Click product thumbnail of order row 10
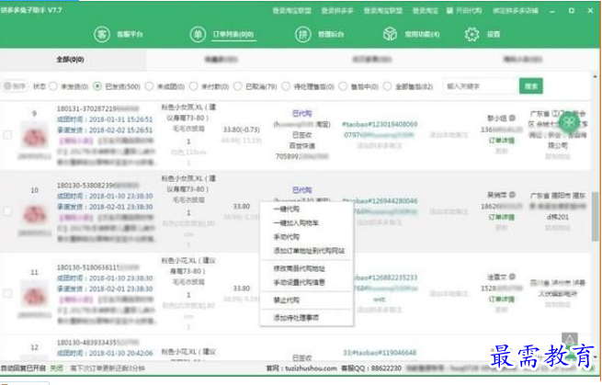The width and height of the screenshot is (602, 385). pyautogui.click(x=35, y=211)
